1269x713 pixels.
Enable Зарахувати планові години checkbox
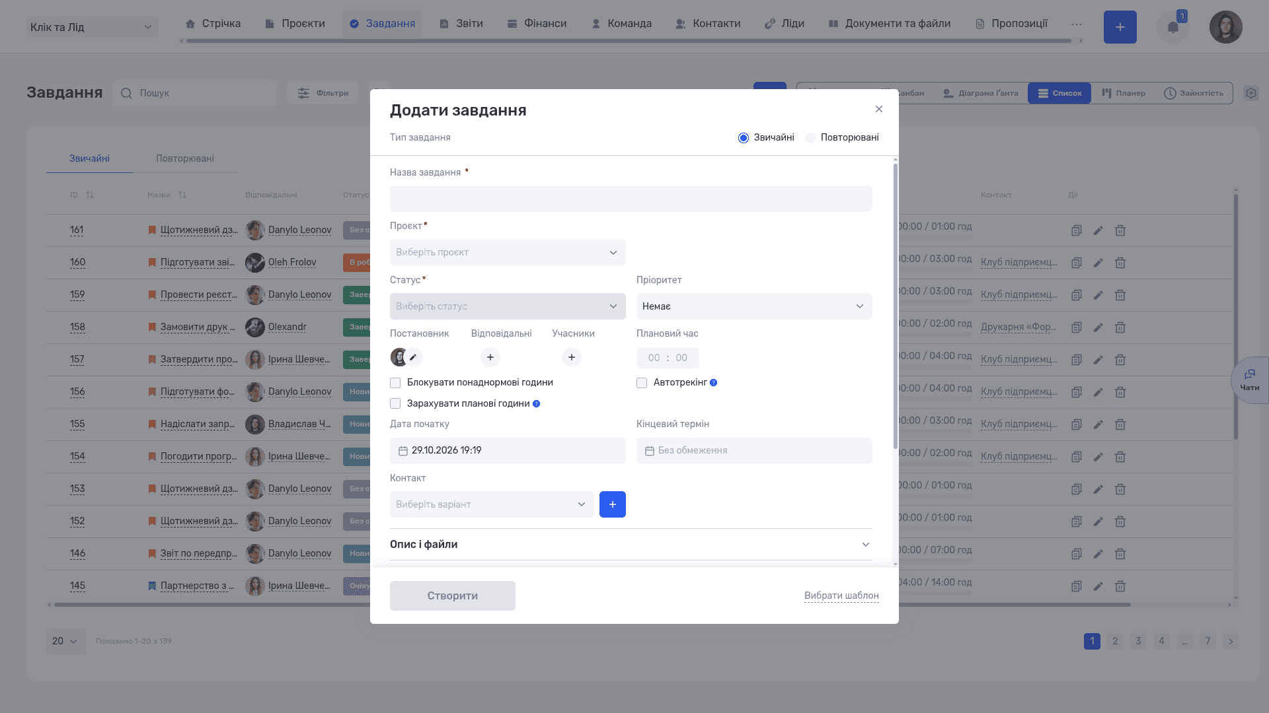395,404
